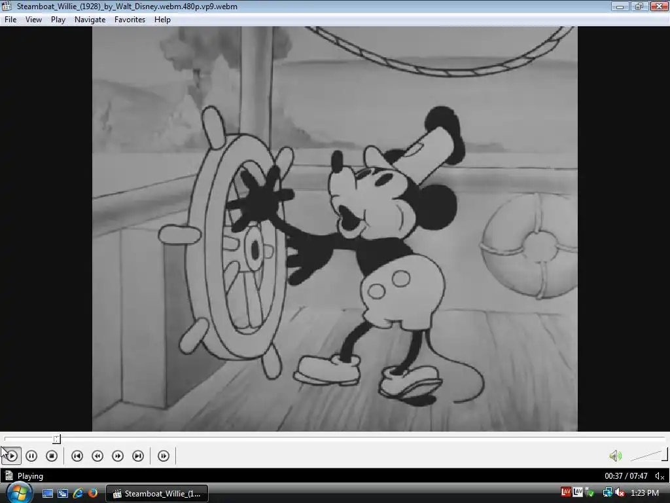Stop the video with the Stop button
The height and width of the screenshot is (503, 670).
coord(52,456)
